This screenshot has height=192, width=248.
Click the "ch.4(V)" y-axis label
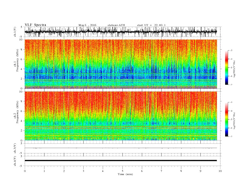pos(15,161)
